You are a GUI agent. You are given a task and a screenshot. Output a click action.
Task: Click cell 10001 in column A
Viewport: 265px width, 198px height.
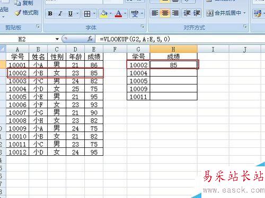17,65
